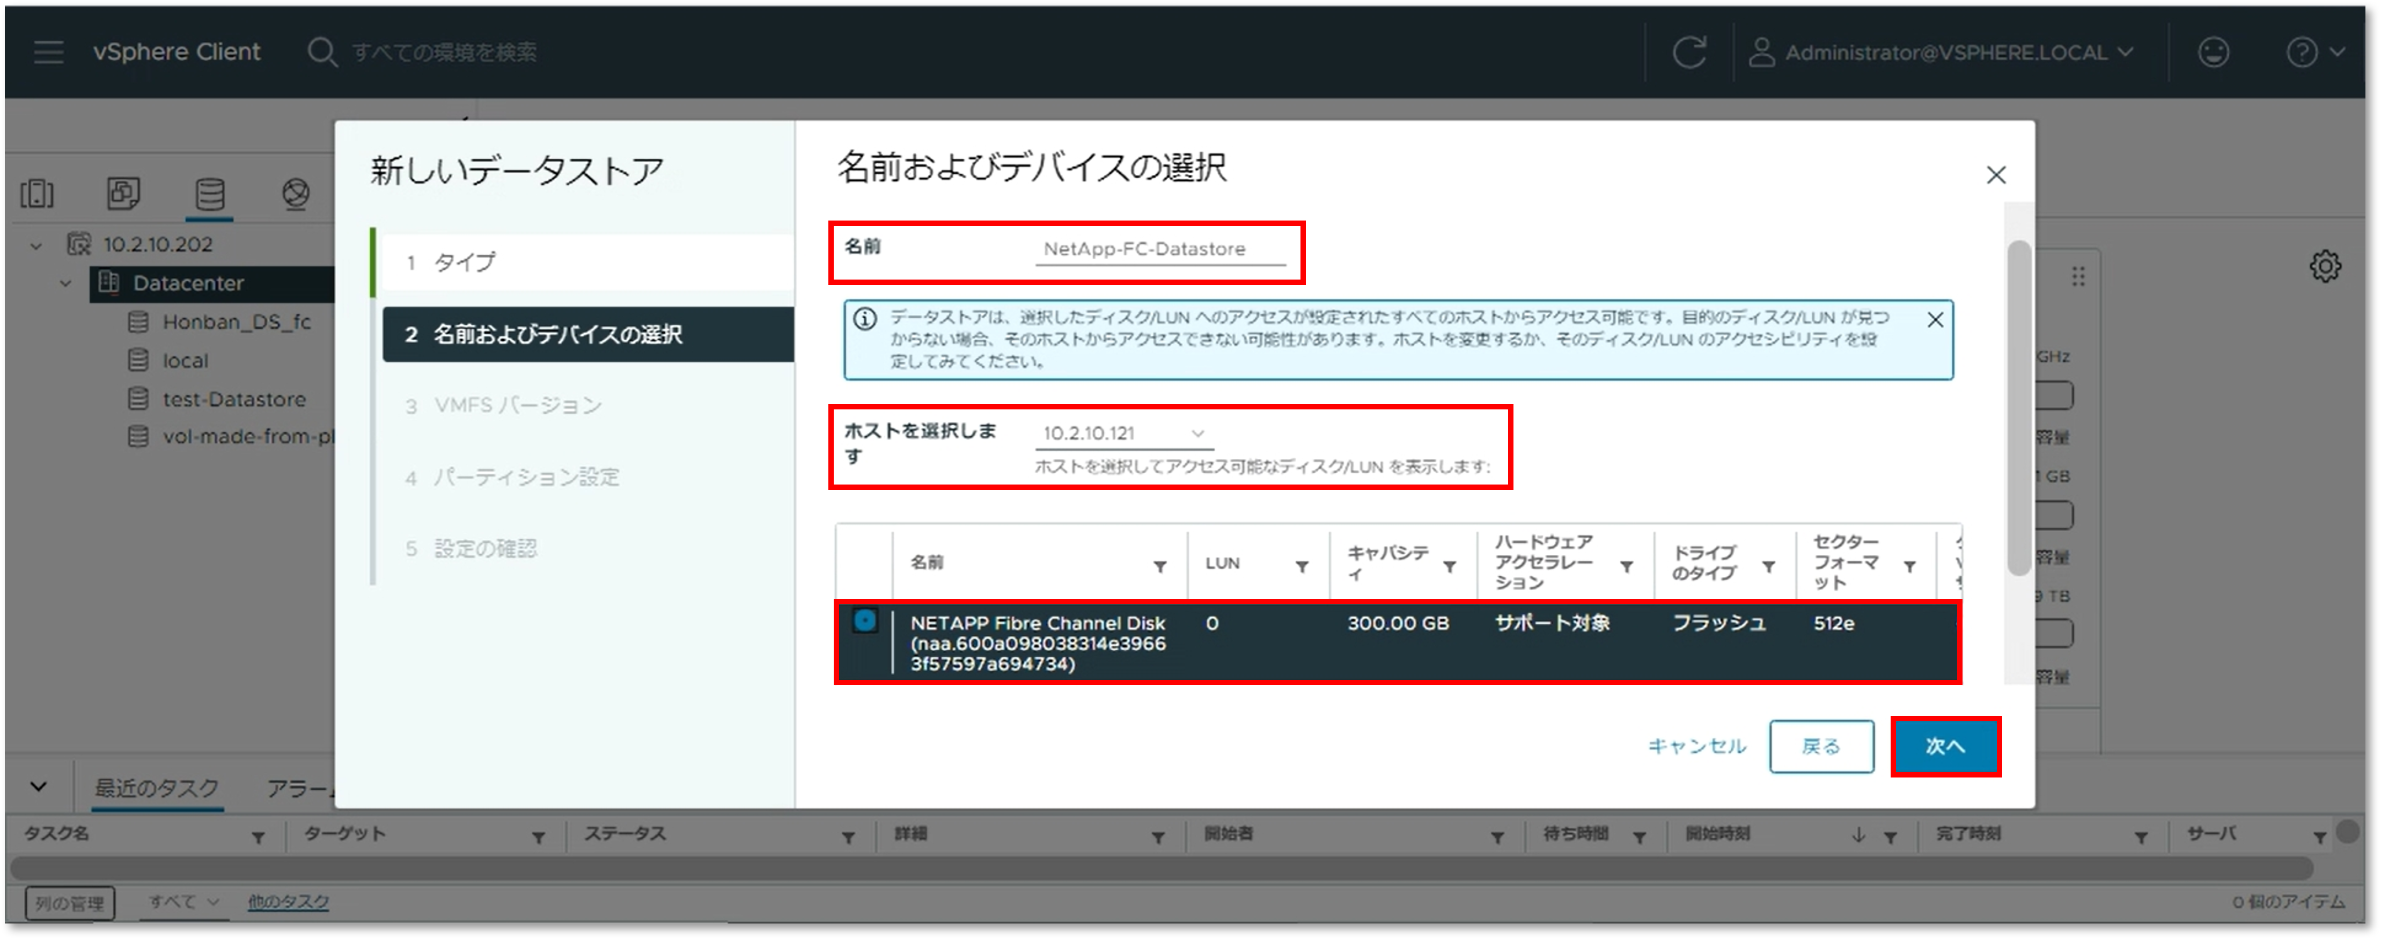Filter the LUN column in disk table
Screen dimensions: 2381x939
[1302, 567]
